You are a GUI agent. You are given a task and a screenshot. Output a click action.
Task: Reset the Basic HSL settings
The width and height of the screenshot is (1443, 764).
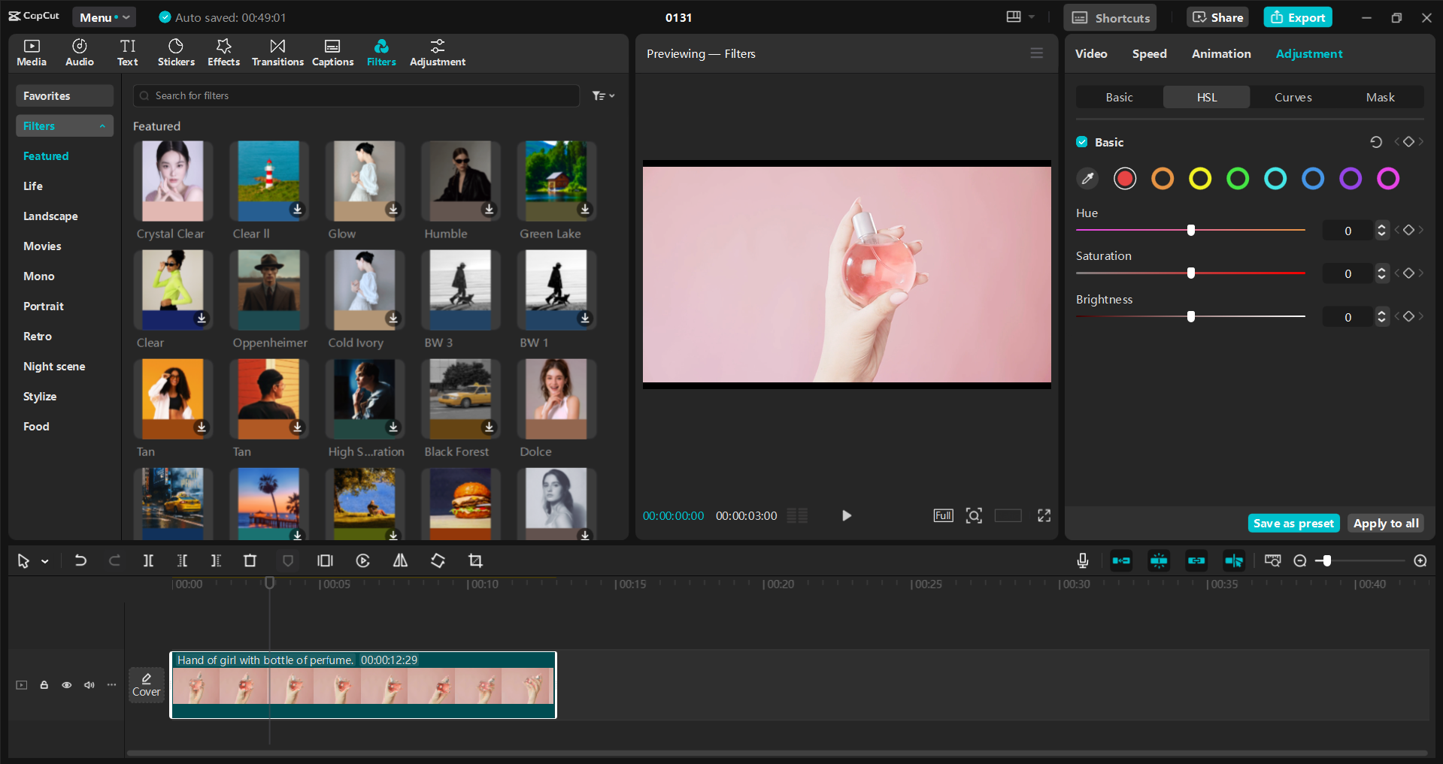(x=1375, y=142)
